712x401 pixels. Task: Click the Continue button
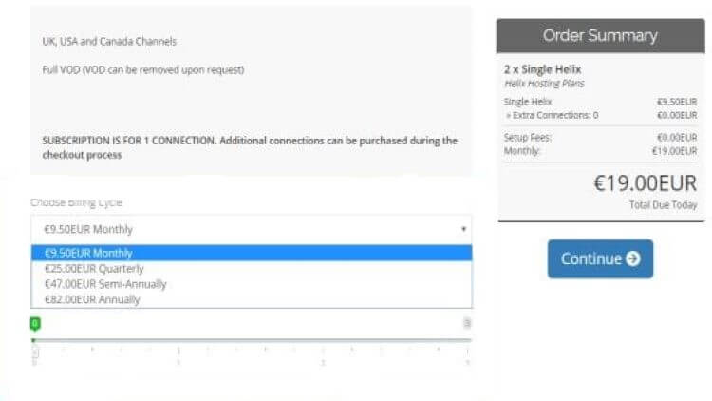tap(600, 258)
